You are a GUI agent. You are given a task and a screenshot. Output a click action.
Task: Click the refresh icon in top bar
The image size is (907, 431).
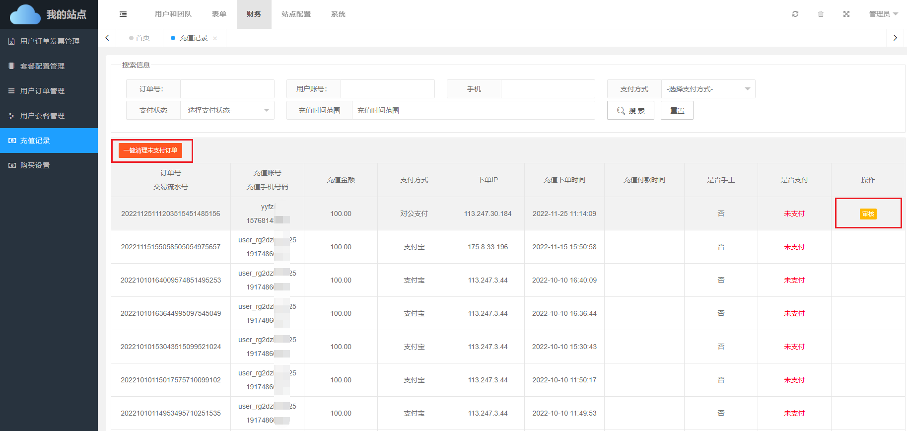pos(795,14)
